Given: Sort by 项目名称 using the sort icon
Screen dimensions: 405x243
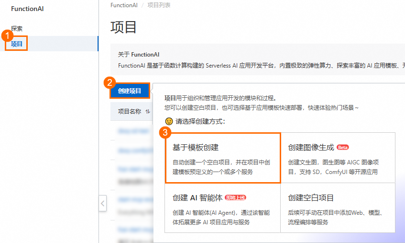Looking at the screenshot, I should tap(148, 112).
